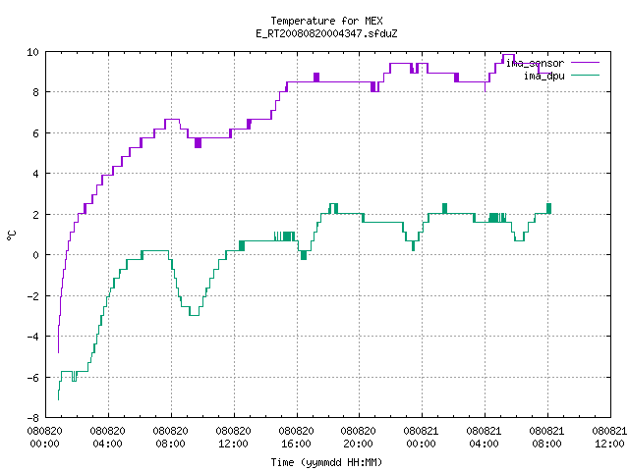Screen dimensions: 629x471
Task: Click the x-axis label '080820 16:00'
Action: pos(296,438)
